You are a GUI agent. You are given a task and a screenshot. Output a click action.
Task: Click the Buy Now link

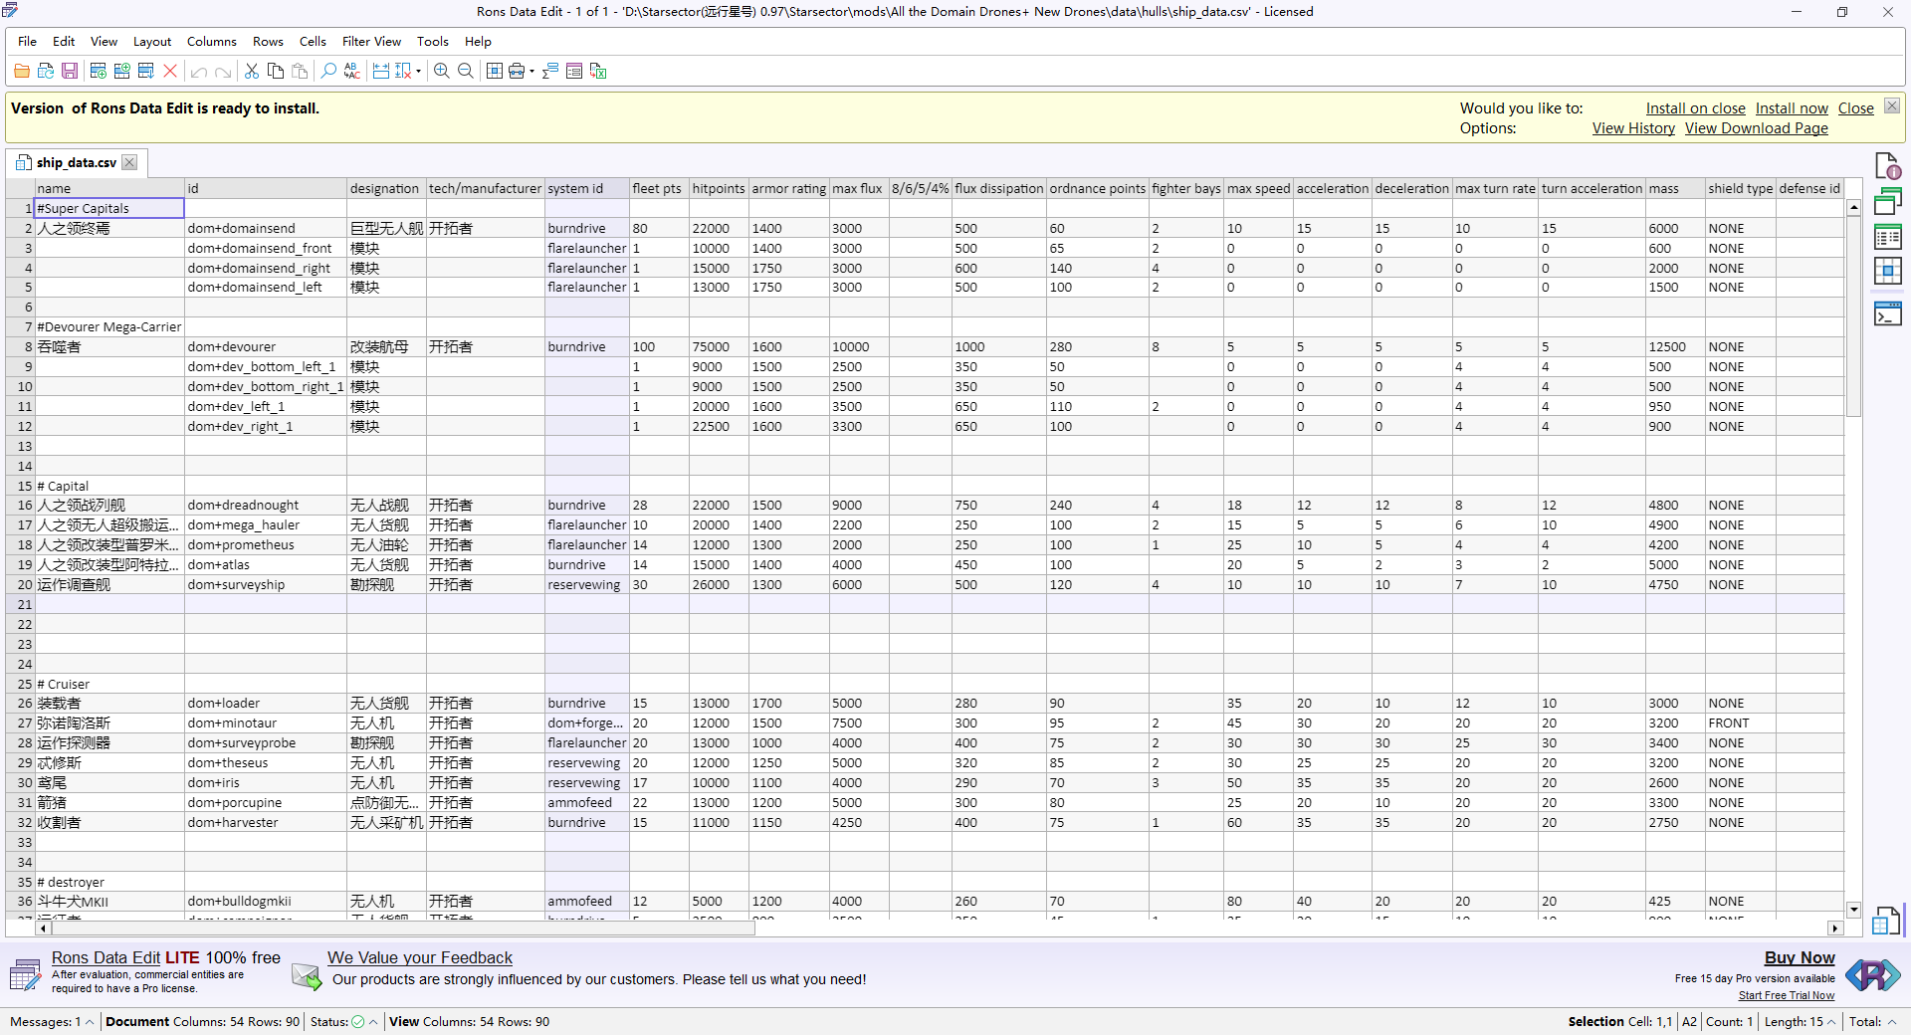pos(1799,957)
